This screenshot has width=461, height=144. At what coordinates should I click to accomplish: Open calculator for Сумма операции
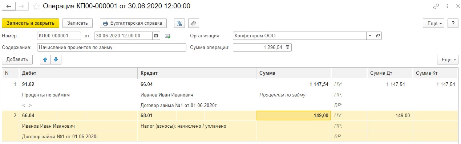click(288, 48)
